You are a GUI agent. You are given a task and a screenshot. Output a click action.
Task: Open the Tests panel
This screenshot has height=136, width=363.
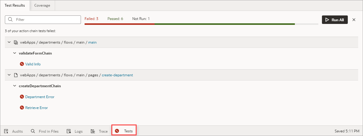coord(124,131)
